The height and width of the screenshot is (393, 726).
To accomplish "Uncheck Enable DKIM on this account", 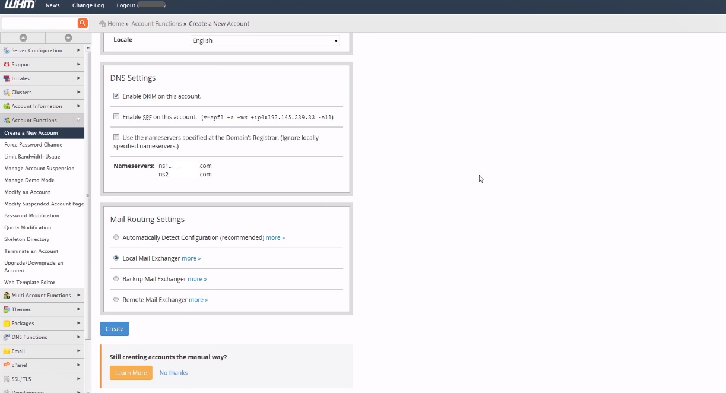I will click(116, 96).
